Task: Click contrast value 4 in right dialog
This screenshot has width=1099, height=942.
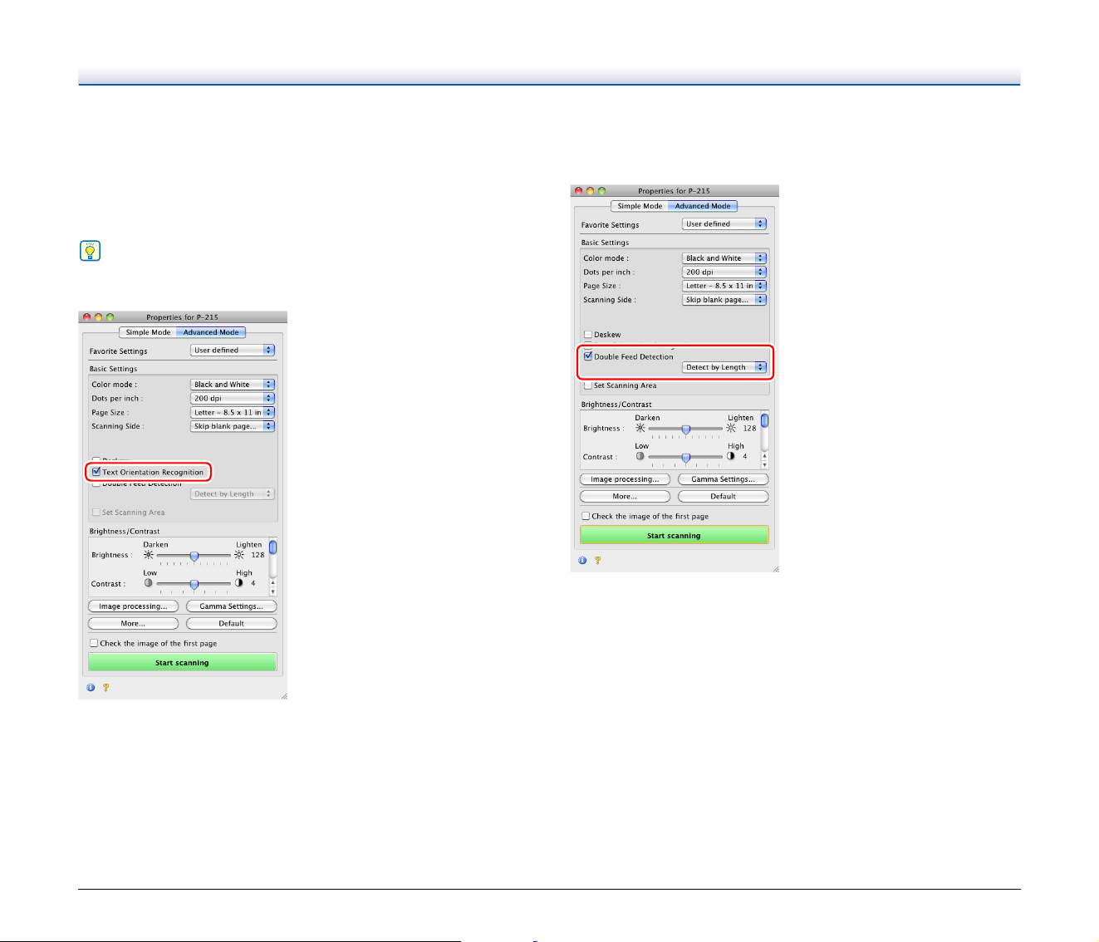Action: click(745, 456)
